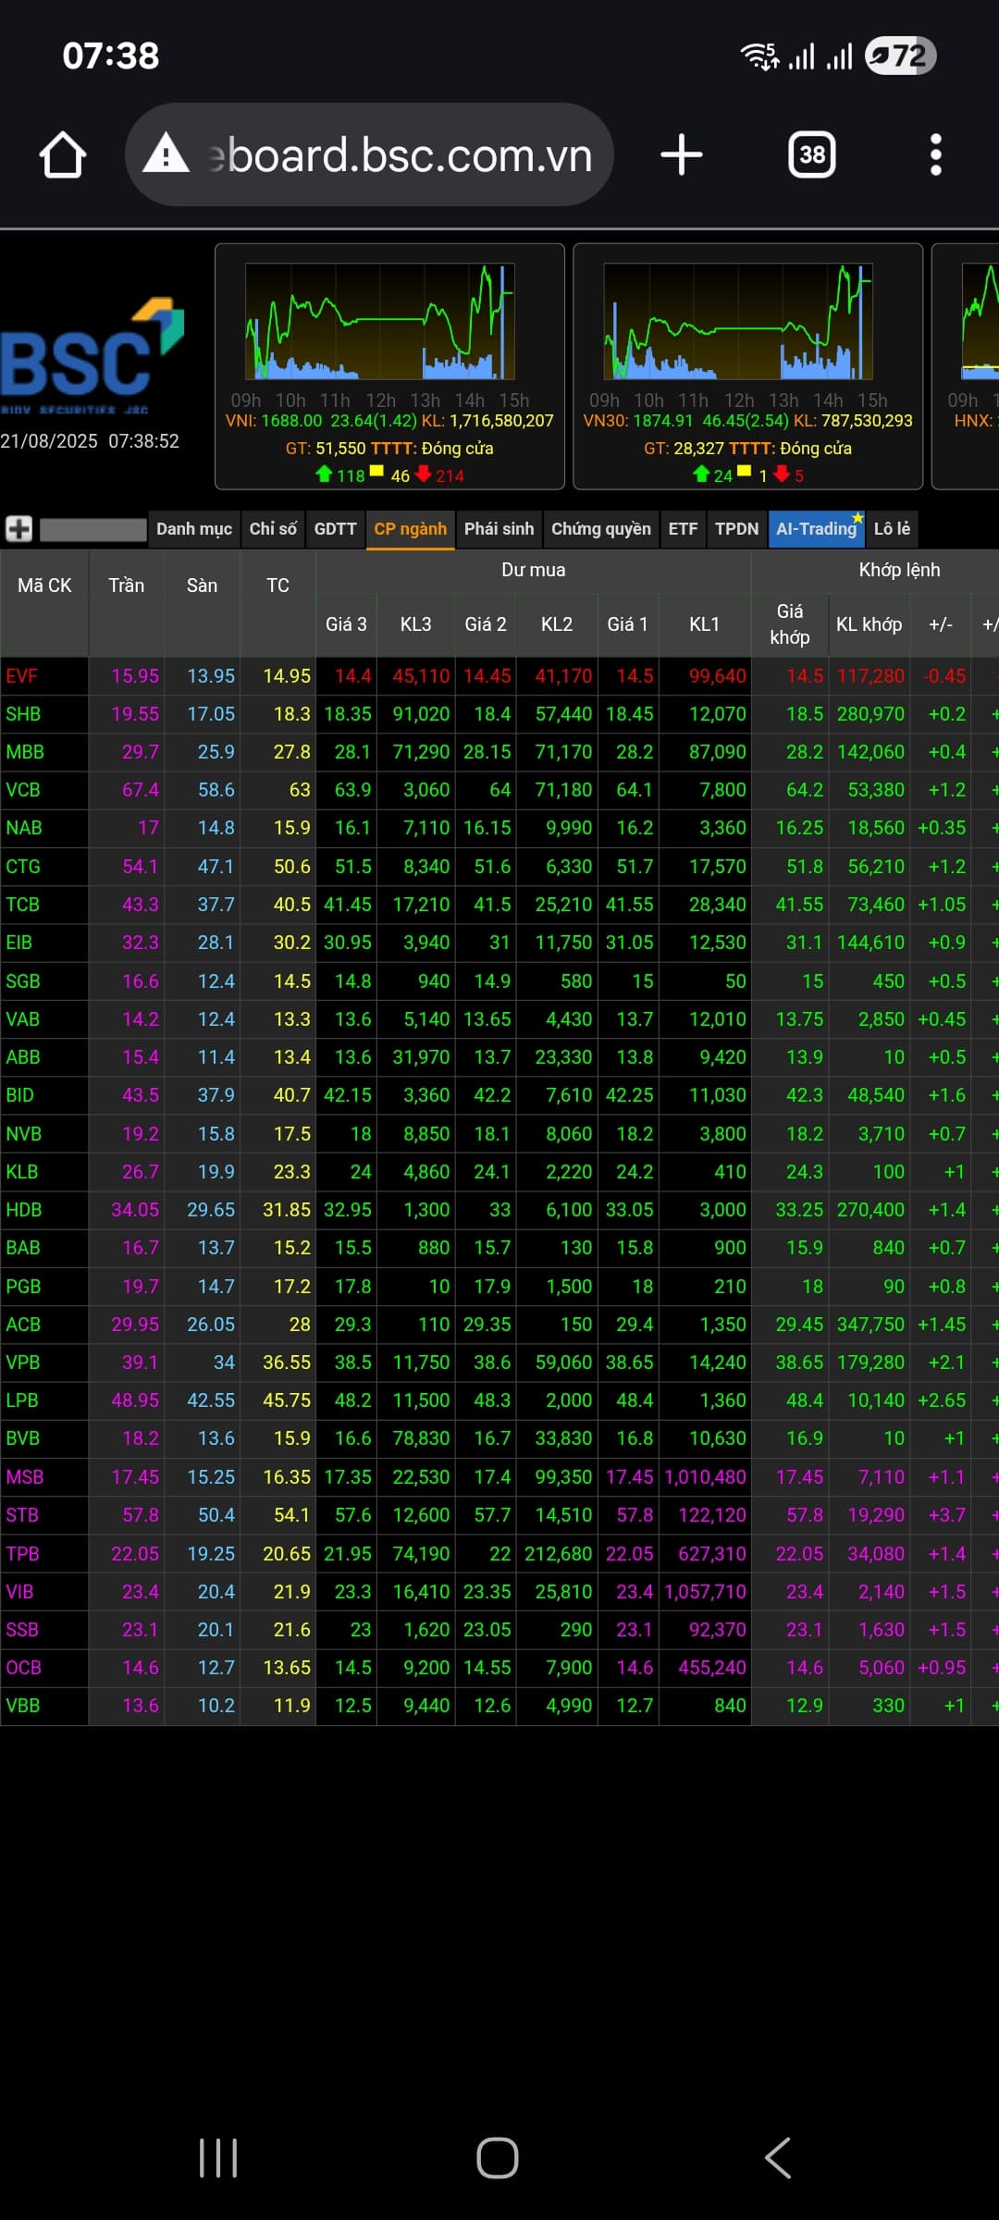Tap the battery indicator showing 72
Image resolution: width=999 pixels, height=2220 pixels.
click(x=901, y=56)
